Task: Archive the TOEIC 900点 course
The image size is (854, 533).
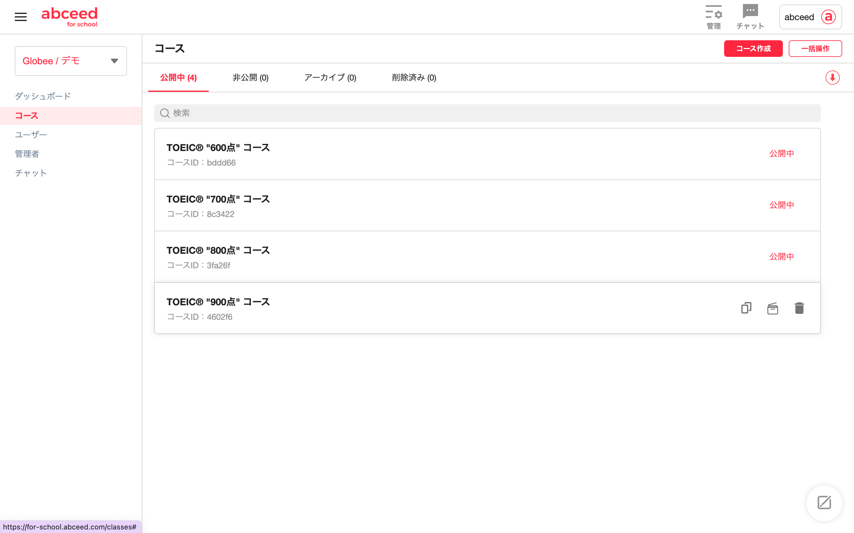Action: point(772,308)
